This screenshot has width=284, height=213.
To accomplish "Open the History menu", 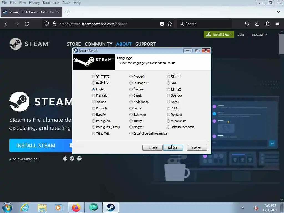I will 34,3.
